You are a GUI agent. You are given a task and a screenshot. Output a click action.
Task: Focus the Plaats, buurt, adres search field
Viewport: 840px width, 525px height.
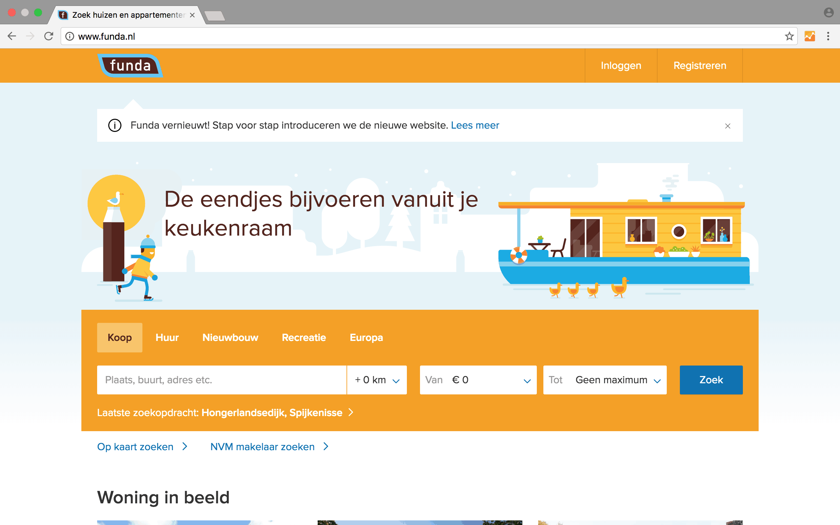[x=222, y=380]
